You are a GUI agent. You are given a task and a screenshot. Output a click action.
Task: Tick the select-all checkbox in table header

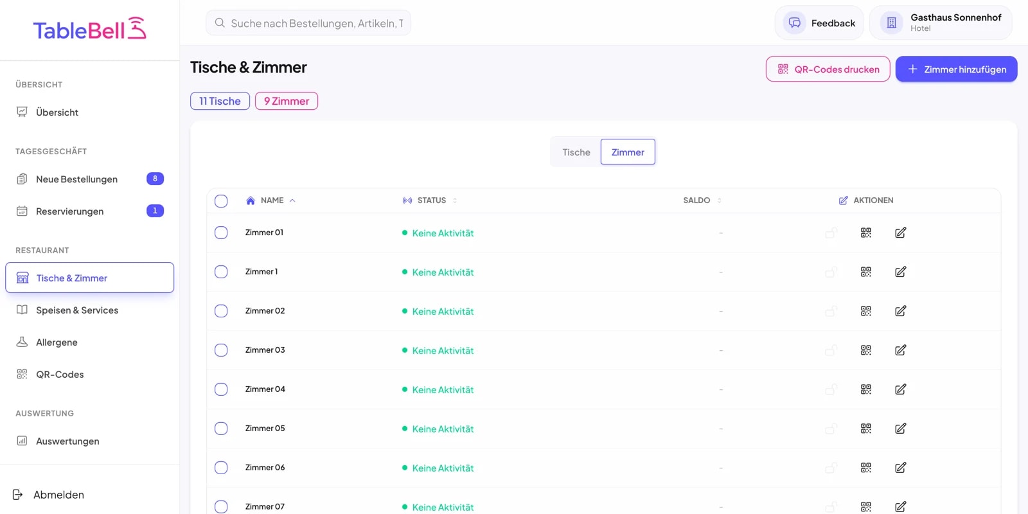pyautogui.click(x=221, y=201)
